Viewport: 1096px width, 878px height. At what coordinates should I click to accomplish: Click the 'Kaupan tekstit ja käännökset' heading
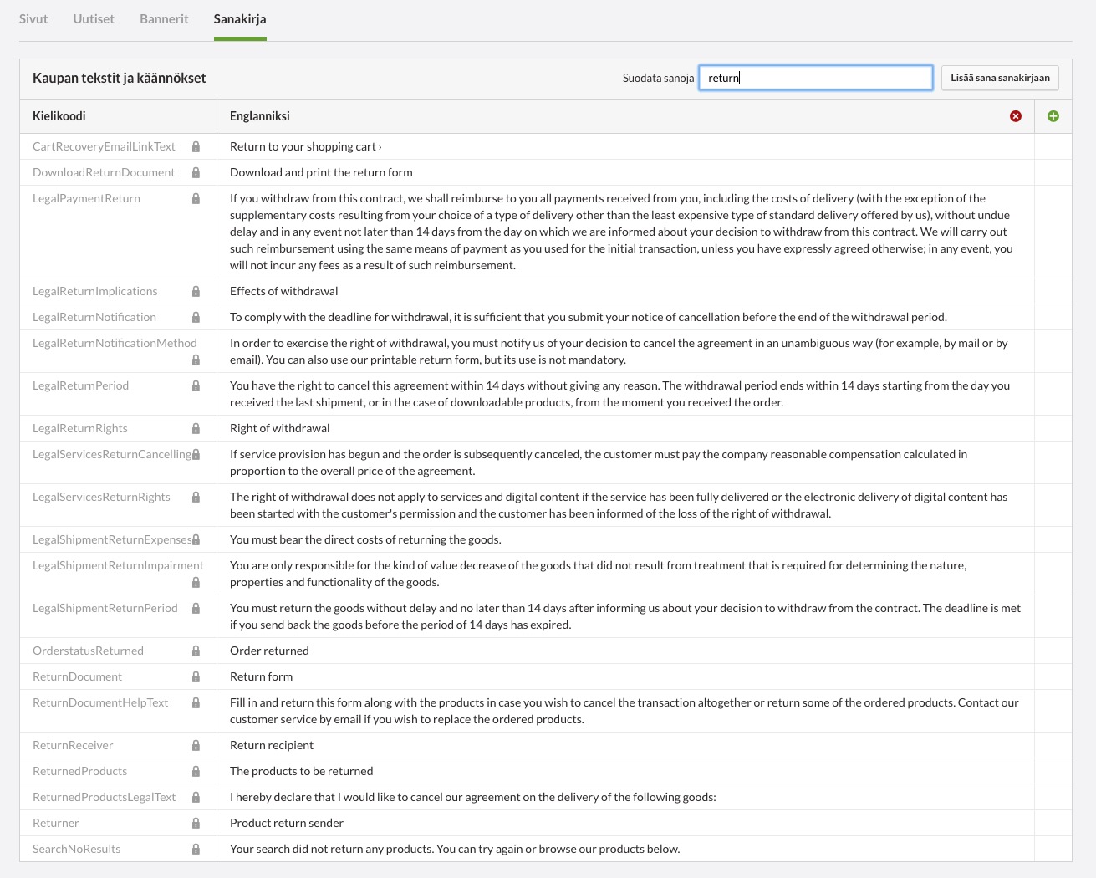tap(119, 78)
